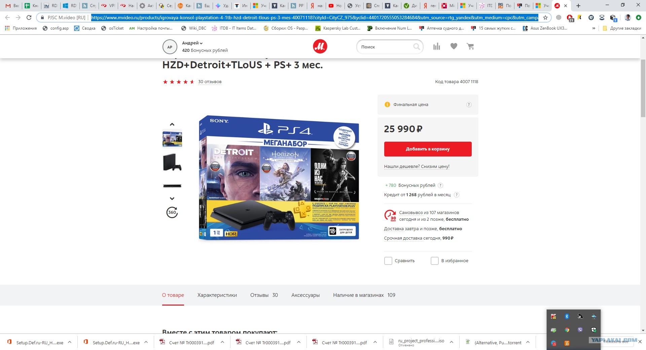Click the scrollbar down arrow
Image resolution: width=646 pixels, height=350 pixels.
tap(643, 330)
